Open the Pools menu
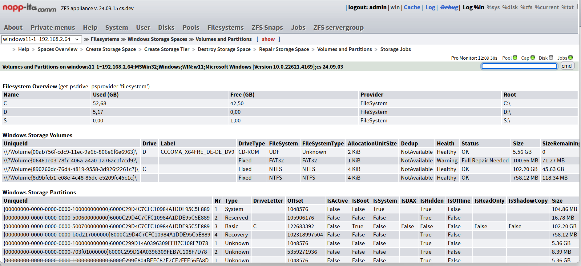 pyautogui.click(x=191, y=28)
